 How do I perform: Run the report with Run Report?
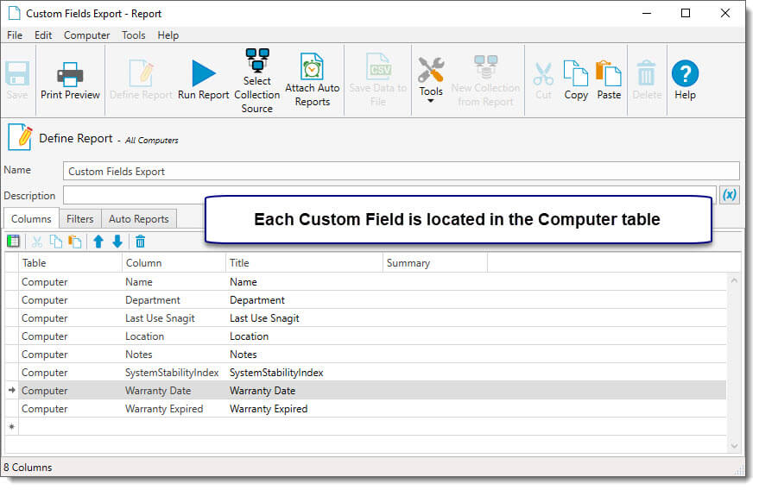203,80
